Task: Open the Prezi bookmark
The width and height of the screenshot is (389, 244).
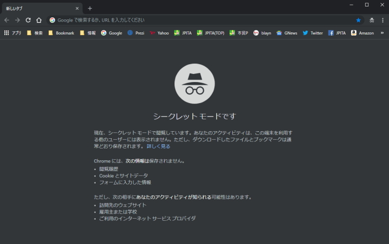Action: pyautogui.click(x=136, y=33)
